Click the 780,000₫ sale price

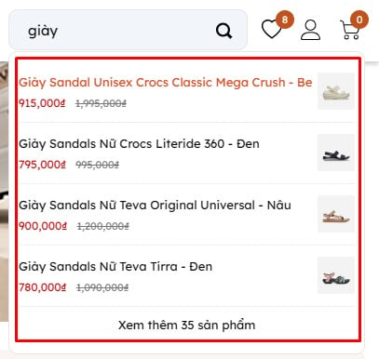(x=43, y=287)
